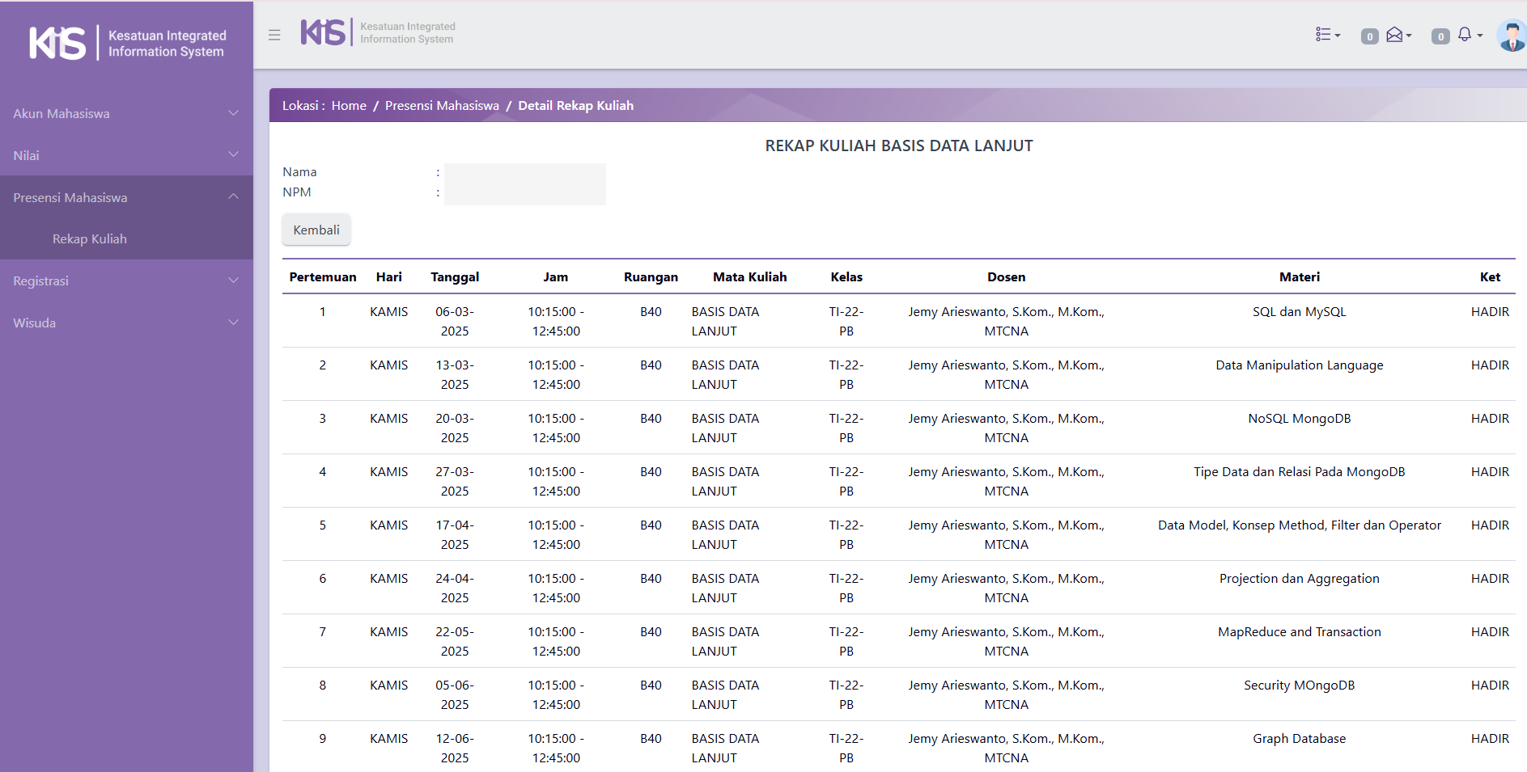The height and width of the screenshot is (772, 1527).
Task: Open the notifications bell icon
Action: click(1466, 35)
